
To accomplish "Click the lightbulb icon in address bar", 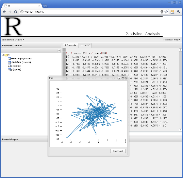I will click(x=162, y=12).
